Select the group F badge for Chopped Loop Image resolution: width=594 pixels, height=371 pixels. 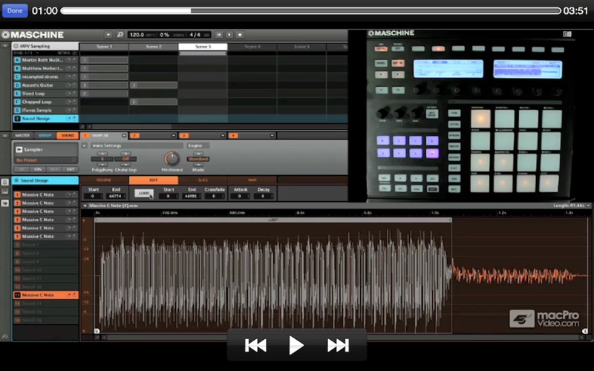[17, 102]
